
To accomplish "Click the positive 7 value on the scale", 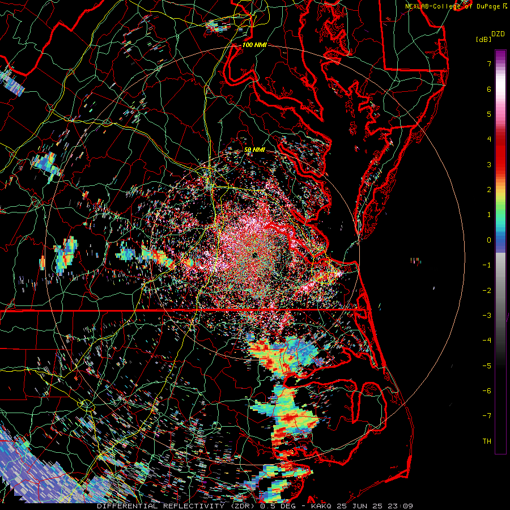I will 489,63.
